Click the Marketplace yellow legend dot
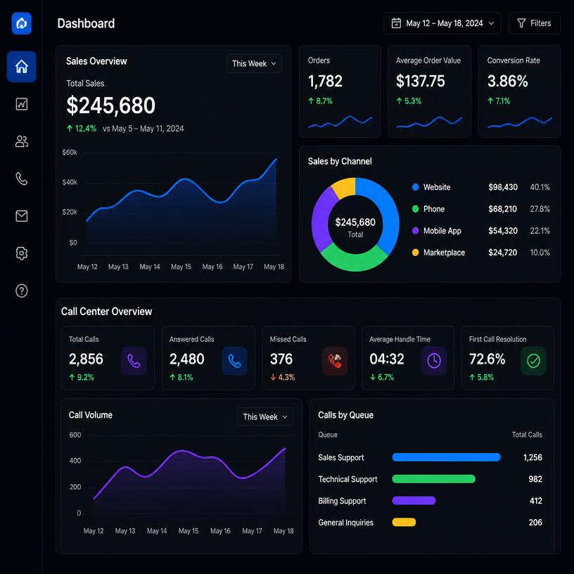 (415, 253)
